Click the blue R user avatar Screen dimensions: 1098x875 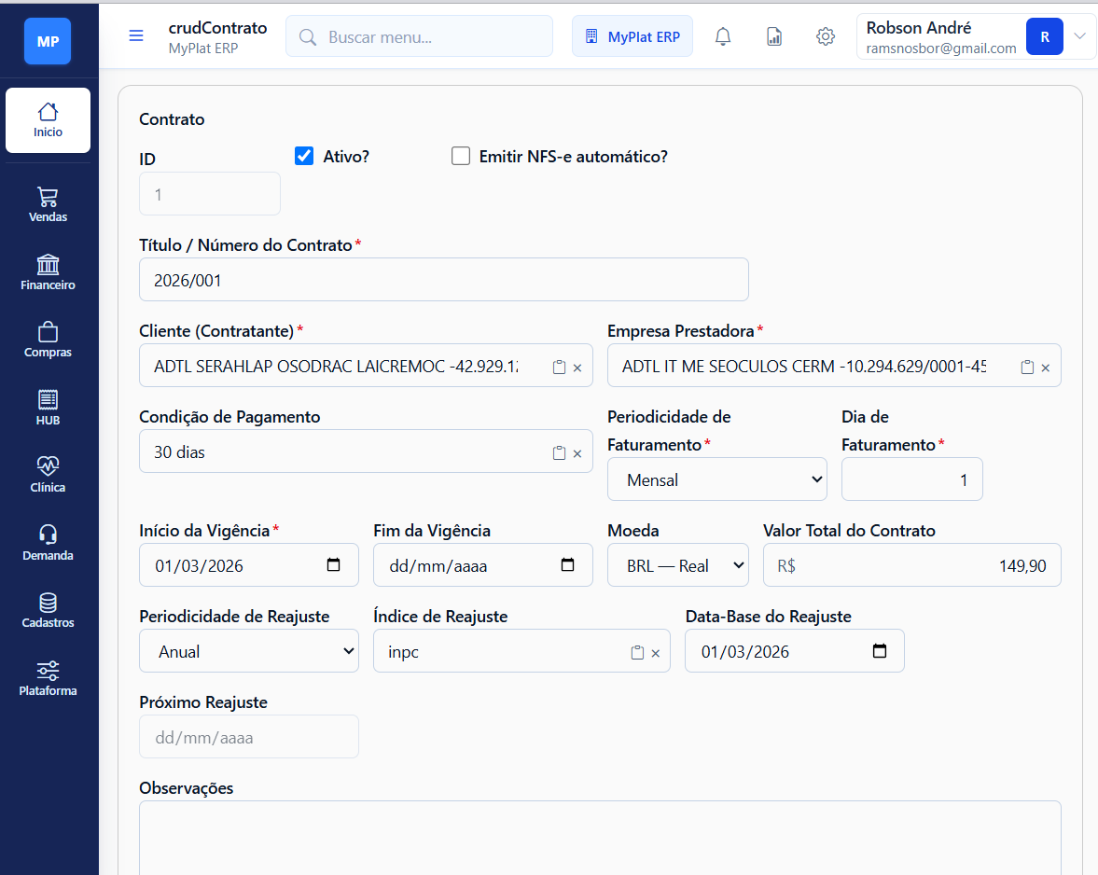(1044, 37)
